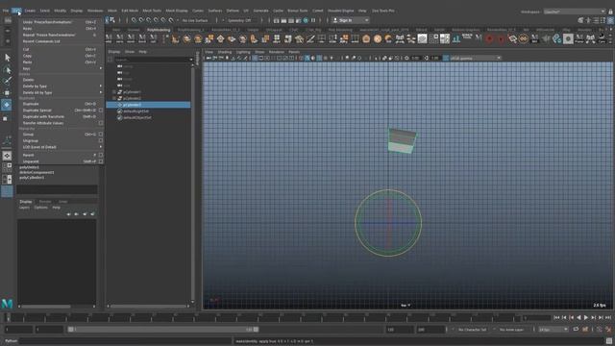Click the Python command line input
Image resolution: width=615 pixels, height=346 pixels.
[x=126, y=341]
